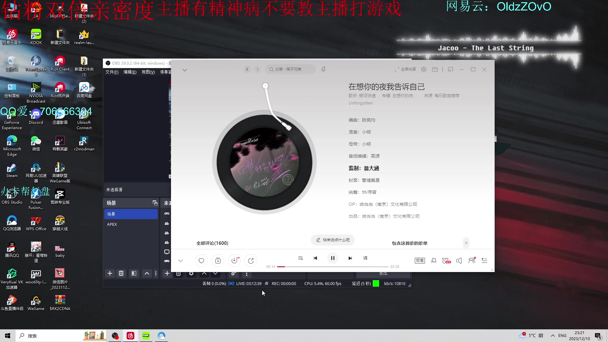Click the spinning vinyl album cover

264,162
